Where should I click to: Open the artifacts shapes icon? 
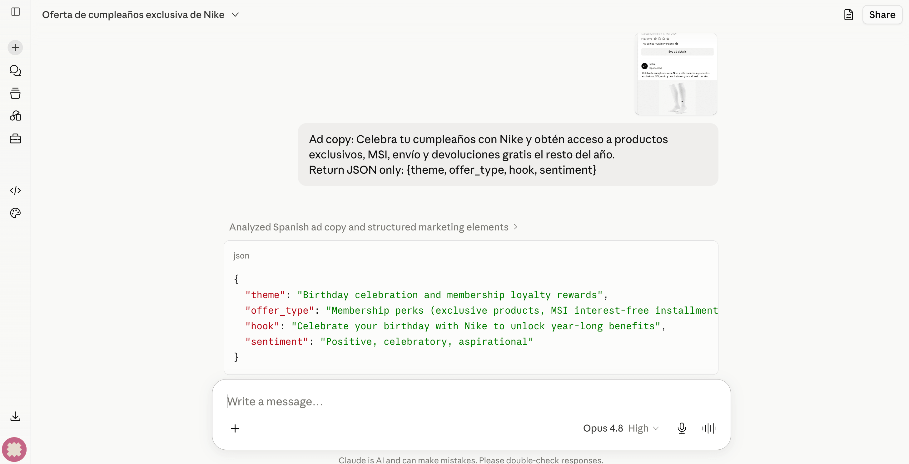pos(15,116)
